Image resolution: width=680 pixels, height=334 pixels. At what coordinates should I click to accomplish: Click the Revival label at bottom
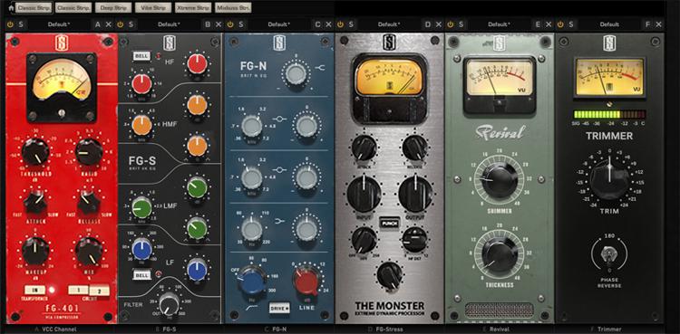point(500,329)
